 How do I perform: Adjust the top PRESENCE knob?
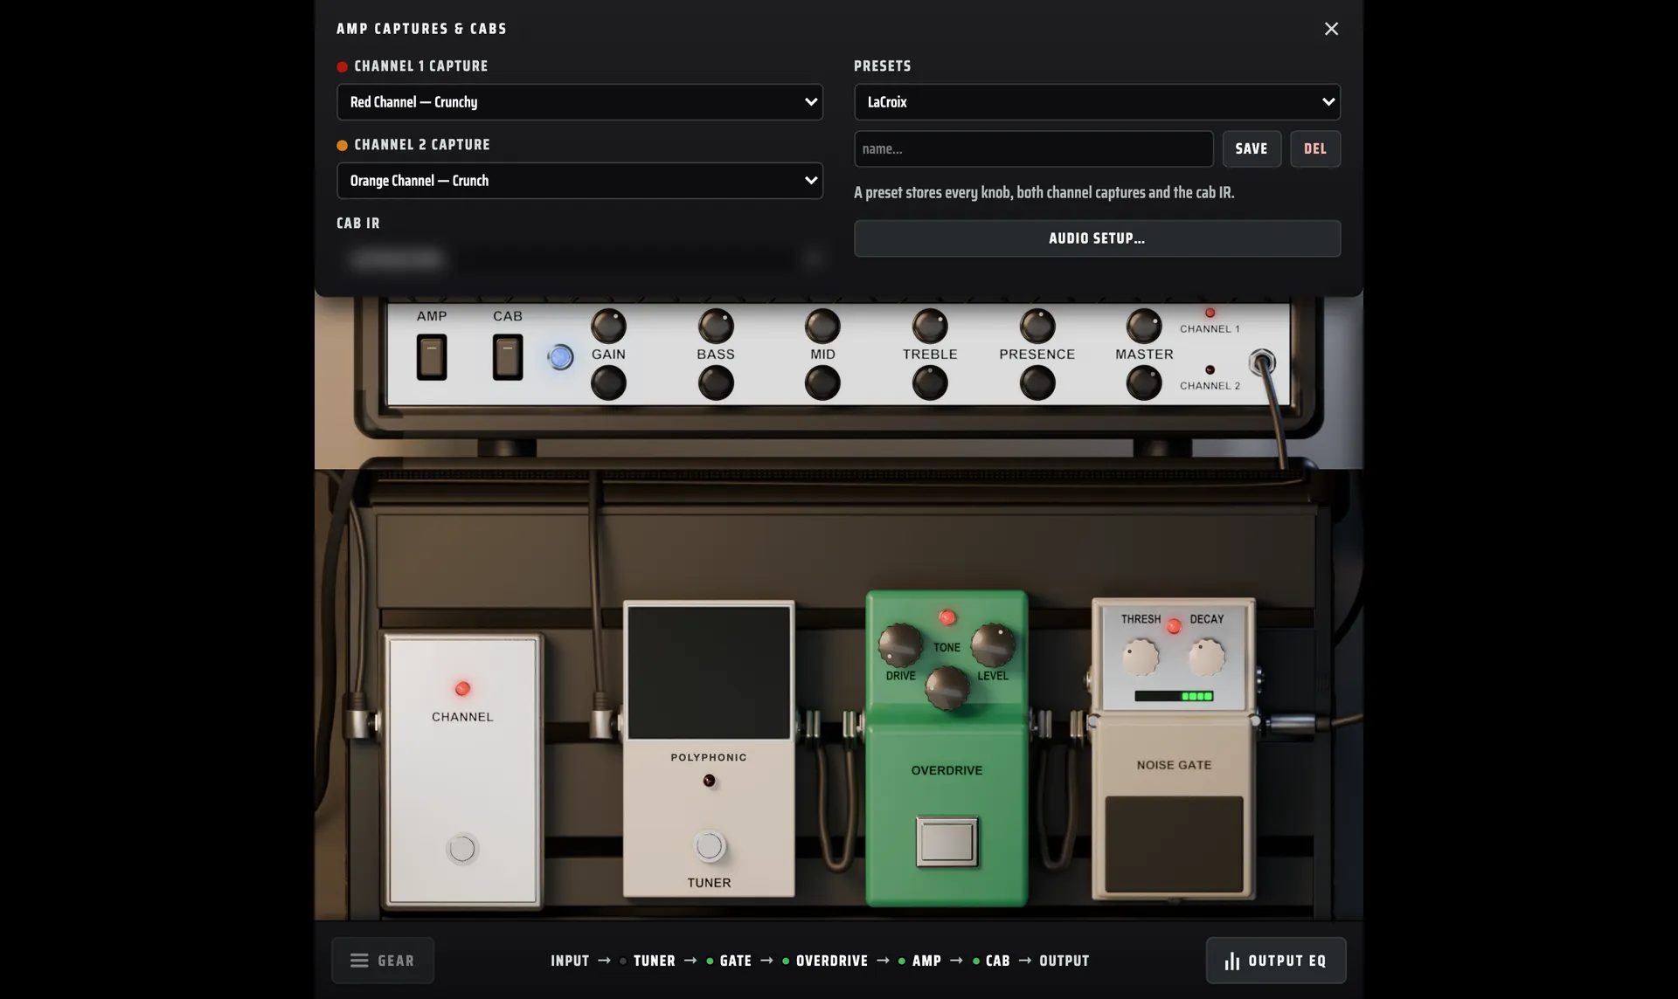tap(1037, 326)
